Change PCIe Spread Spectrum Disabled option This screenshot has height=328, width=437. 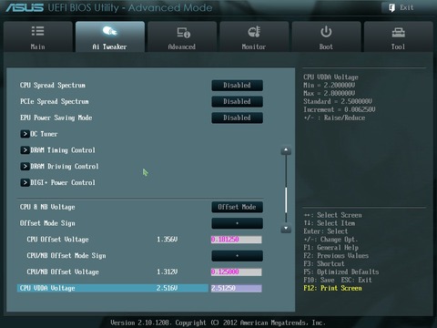tap(237, 101)
